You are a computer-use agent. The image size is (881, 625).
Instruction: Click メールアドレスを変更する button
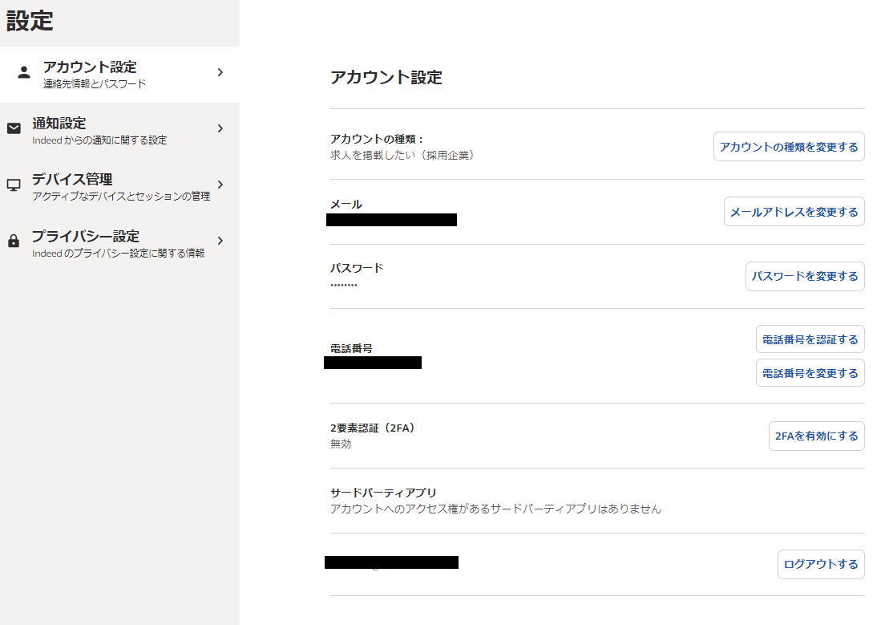pyautogui.click(x=794, y=211)
